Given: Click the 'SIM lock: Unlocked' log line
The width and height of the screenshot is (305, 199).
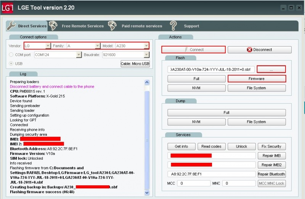Looking at the screenshot, I should [x=26, y=158].
